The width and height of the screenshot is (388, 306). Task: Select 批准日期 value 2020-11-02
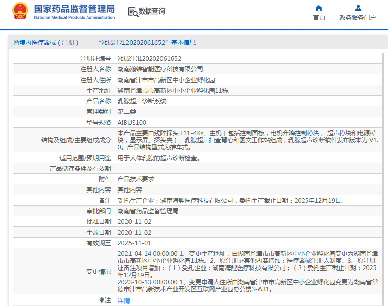(135, 221)
